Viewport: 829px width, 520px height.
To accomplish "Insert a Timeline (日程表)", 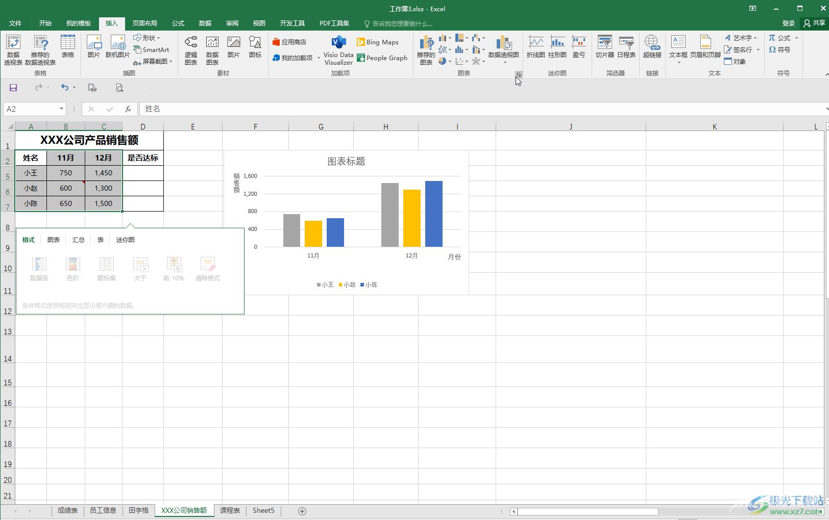I will pyautogui.click(x=626, y=47).
